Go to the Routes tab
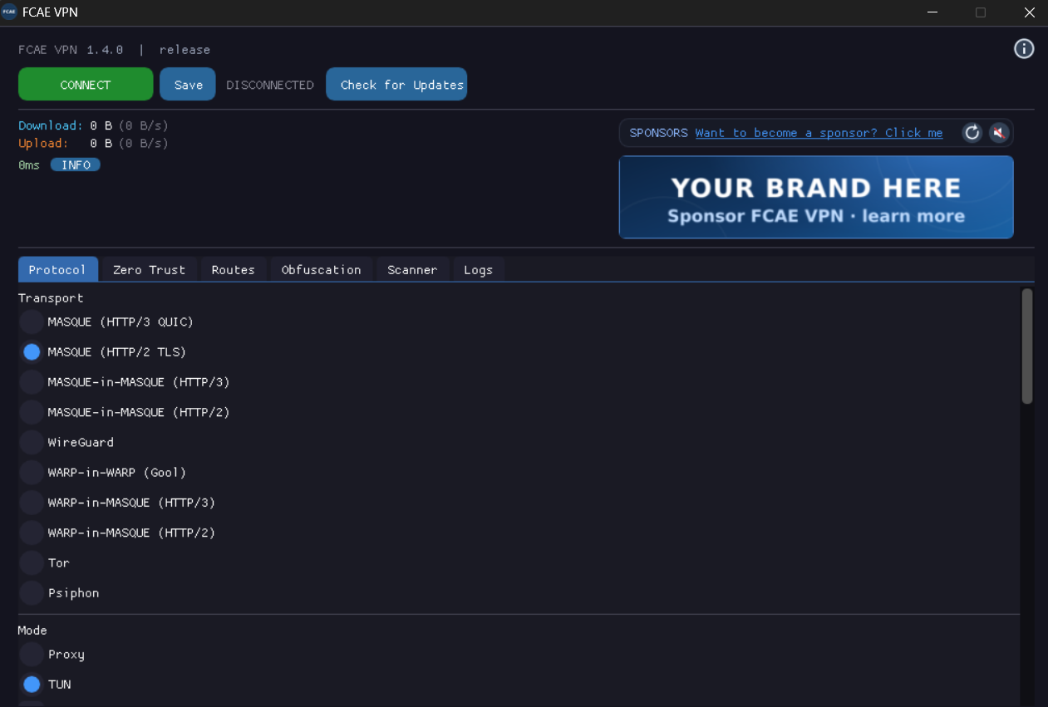Viewport: 1048px width, 707px height. click(x=234, y=270)
